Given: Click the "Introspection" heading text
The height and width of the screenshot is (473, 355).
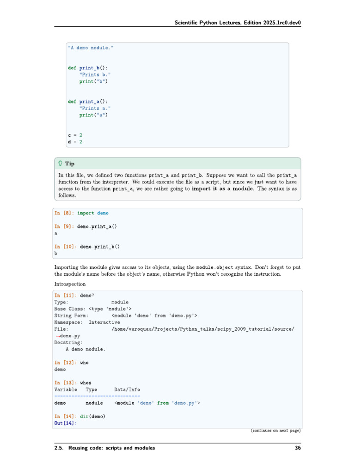Looking at the screenshot, I should [x=70, y=284].
